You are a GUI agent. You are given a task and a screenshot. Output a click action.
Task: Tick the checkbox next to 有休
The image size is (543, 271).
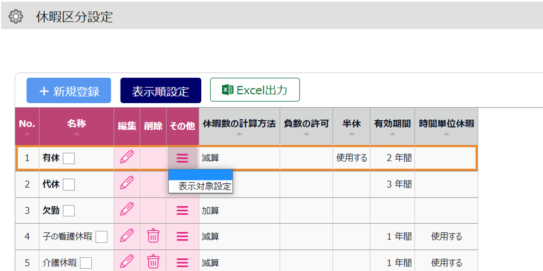pyautogui.click(x=69, y=158)
